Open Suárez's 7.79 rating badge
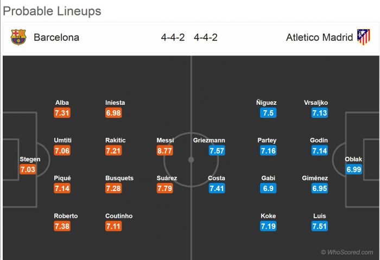Viewport: 380px width, 260px height. (164, 189)
